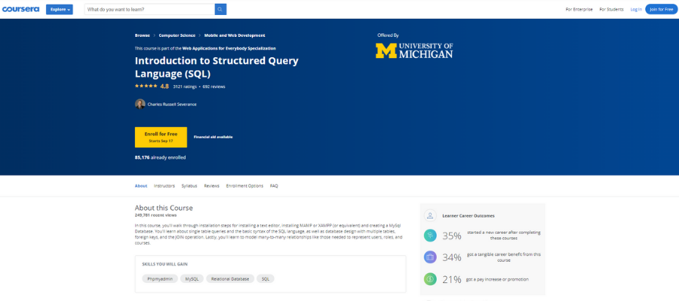Screen dimensions: 679x301
Task: Click the Log In link
Action: click(x=636, y=9)
